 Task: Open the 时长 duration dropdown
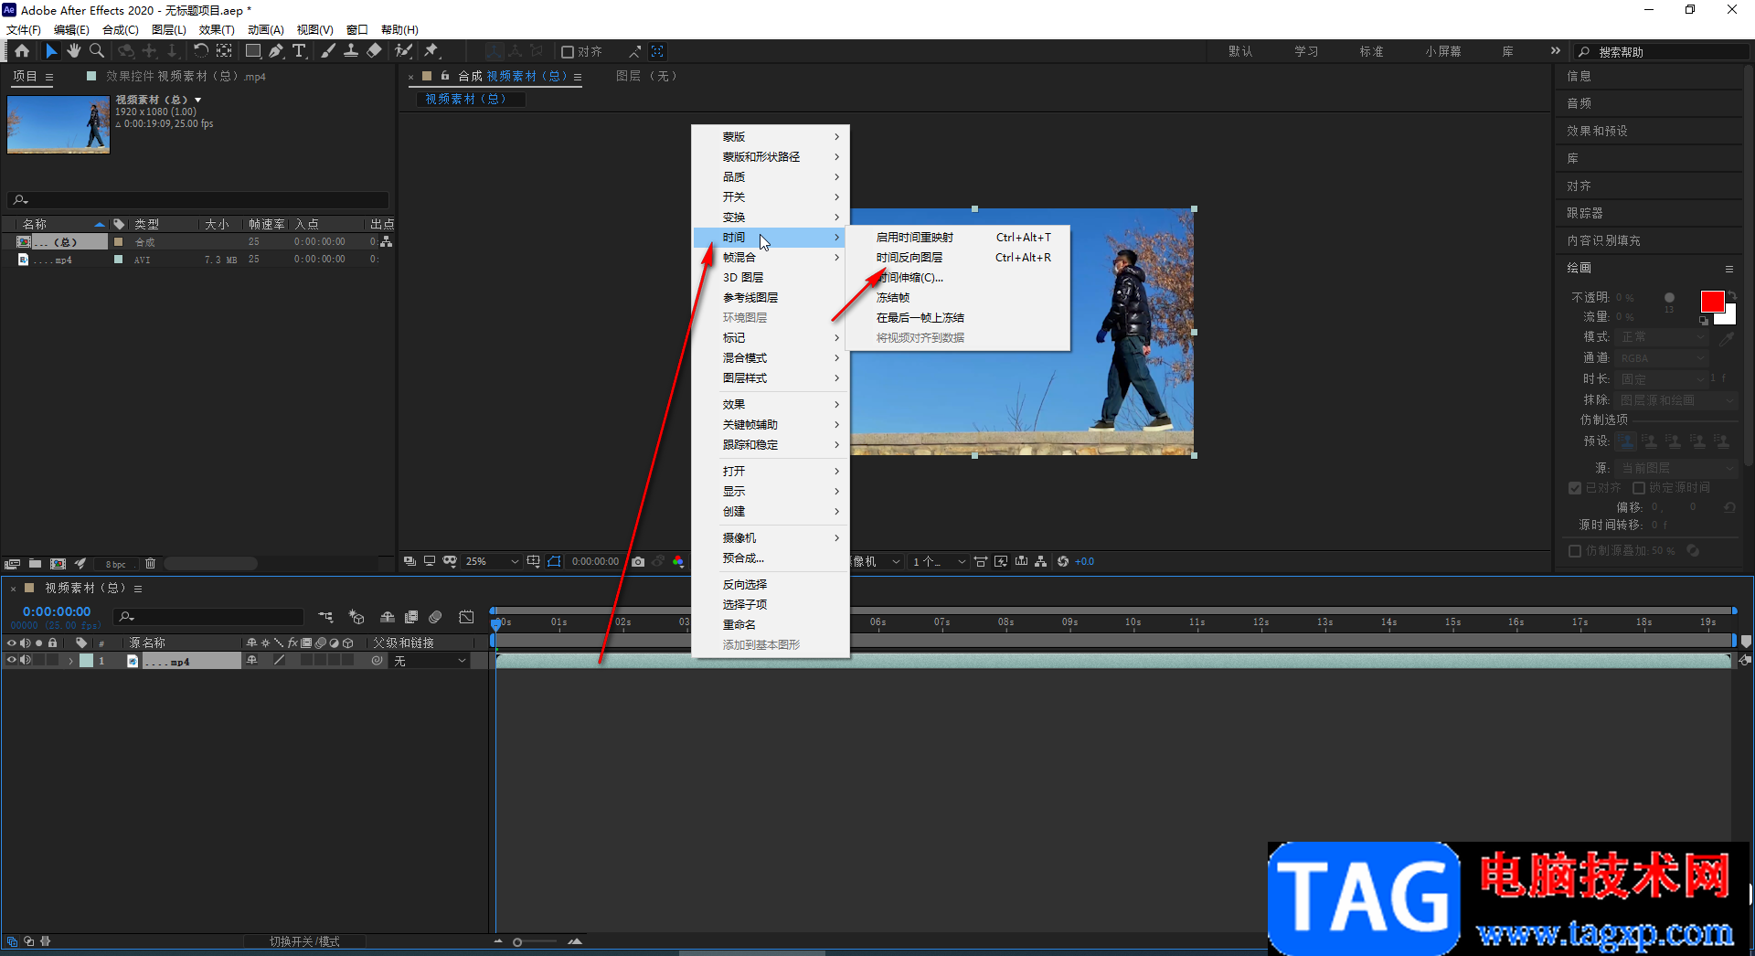pos(1661,379)
